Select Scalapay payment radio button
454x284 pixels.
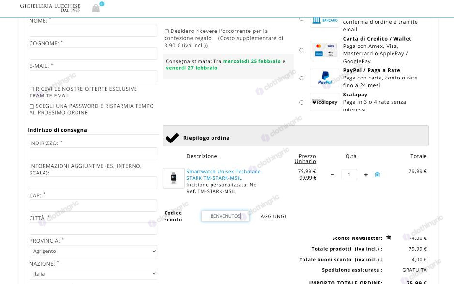(302, 102)
